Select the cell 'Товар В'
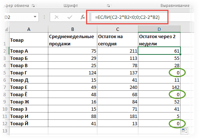Image resolution: width=199 pixels, height=139 pixels. (29, 65)
